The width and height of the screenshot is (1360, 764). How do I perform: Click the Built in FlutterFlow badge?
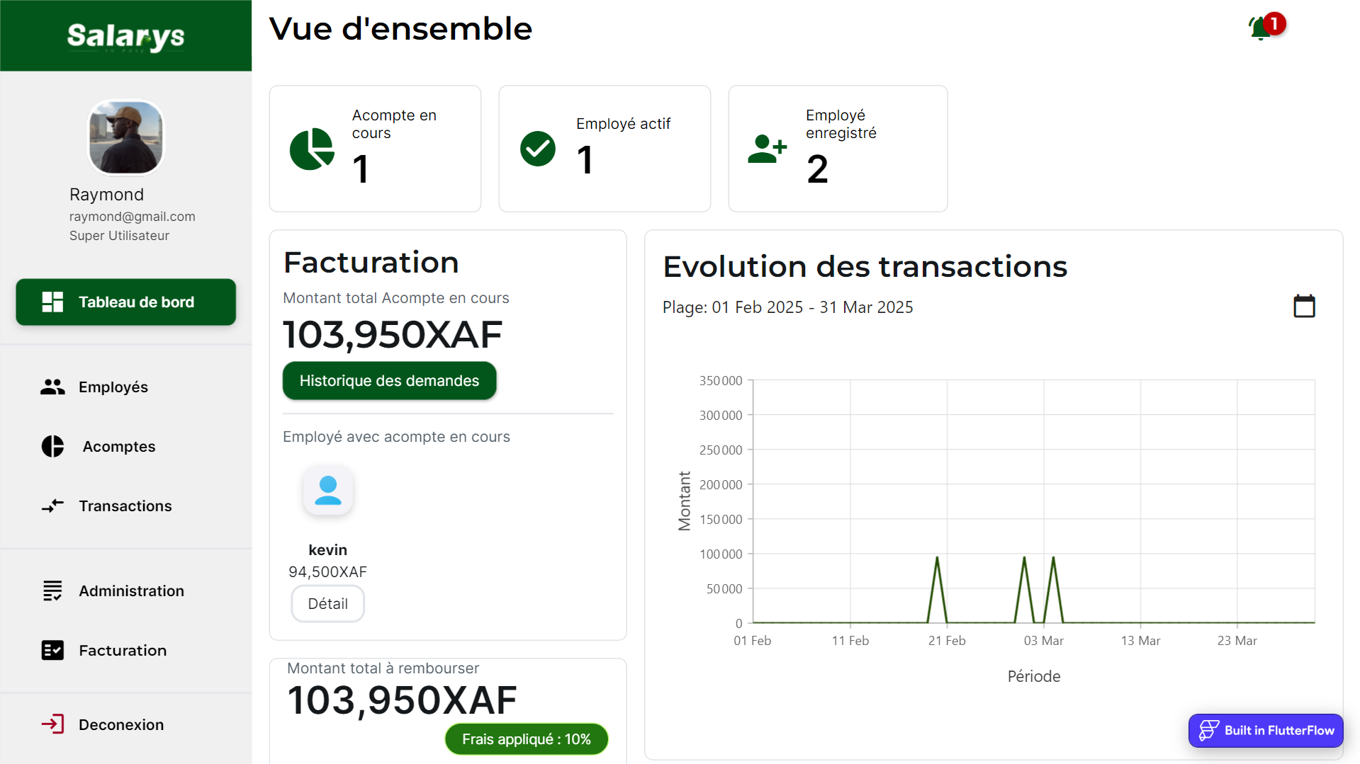tap(1266, 731)
